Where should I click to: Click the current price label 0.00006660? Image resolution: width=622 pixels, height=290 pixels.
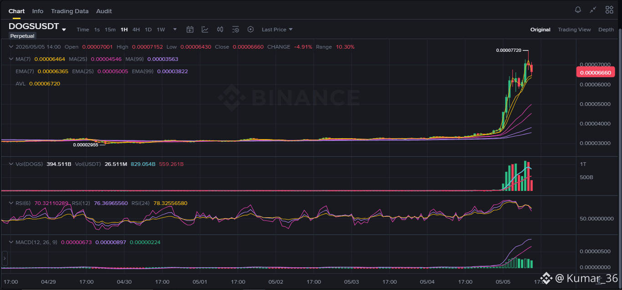596,72
